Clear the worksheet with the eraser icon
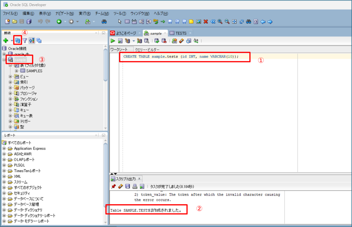Screen dimensions: 352x227 (x=181, y=41)
